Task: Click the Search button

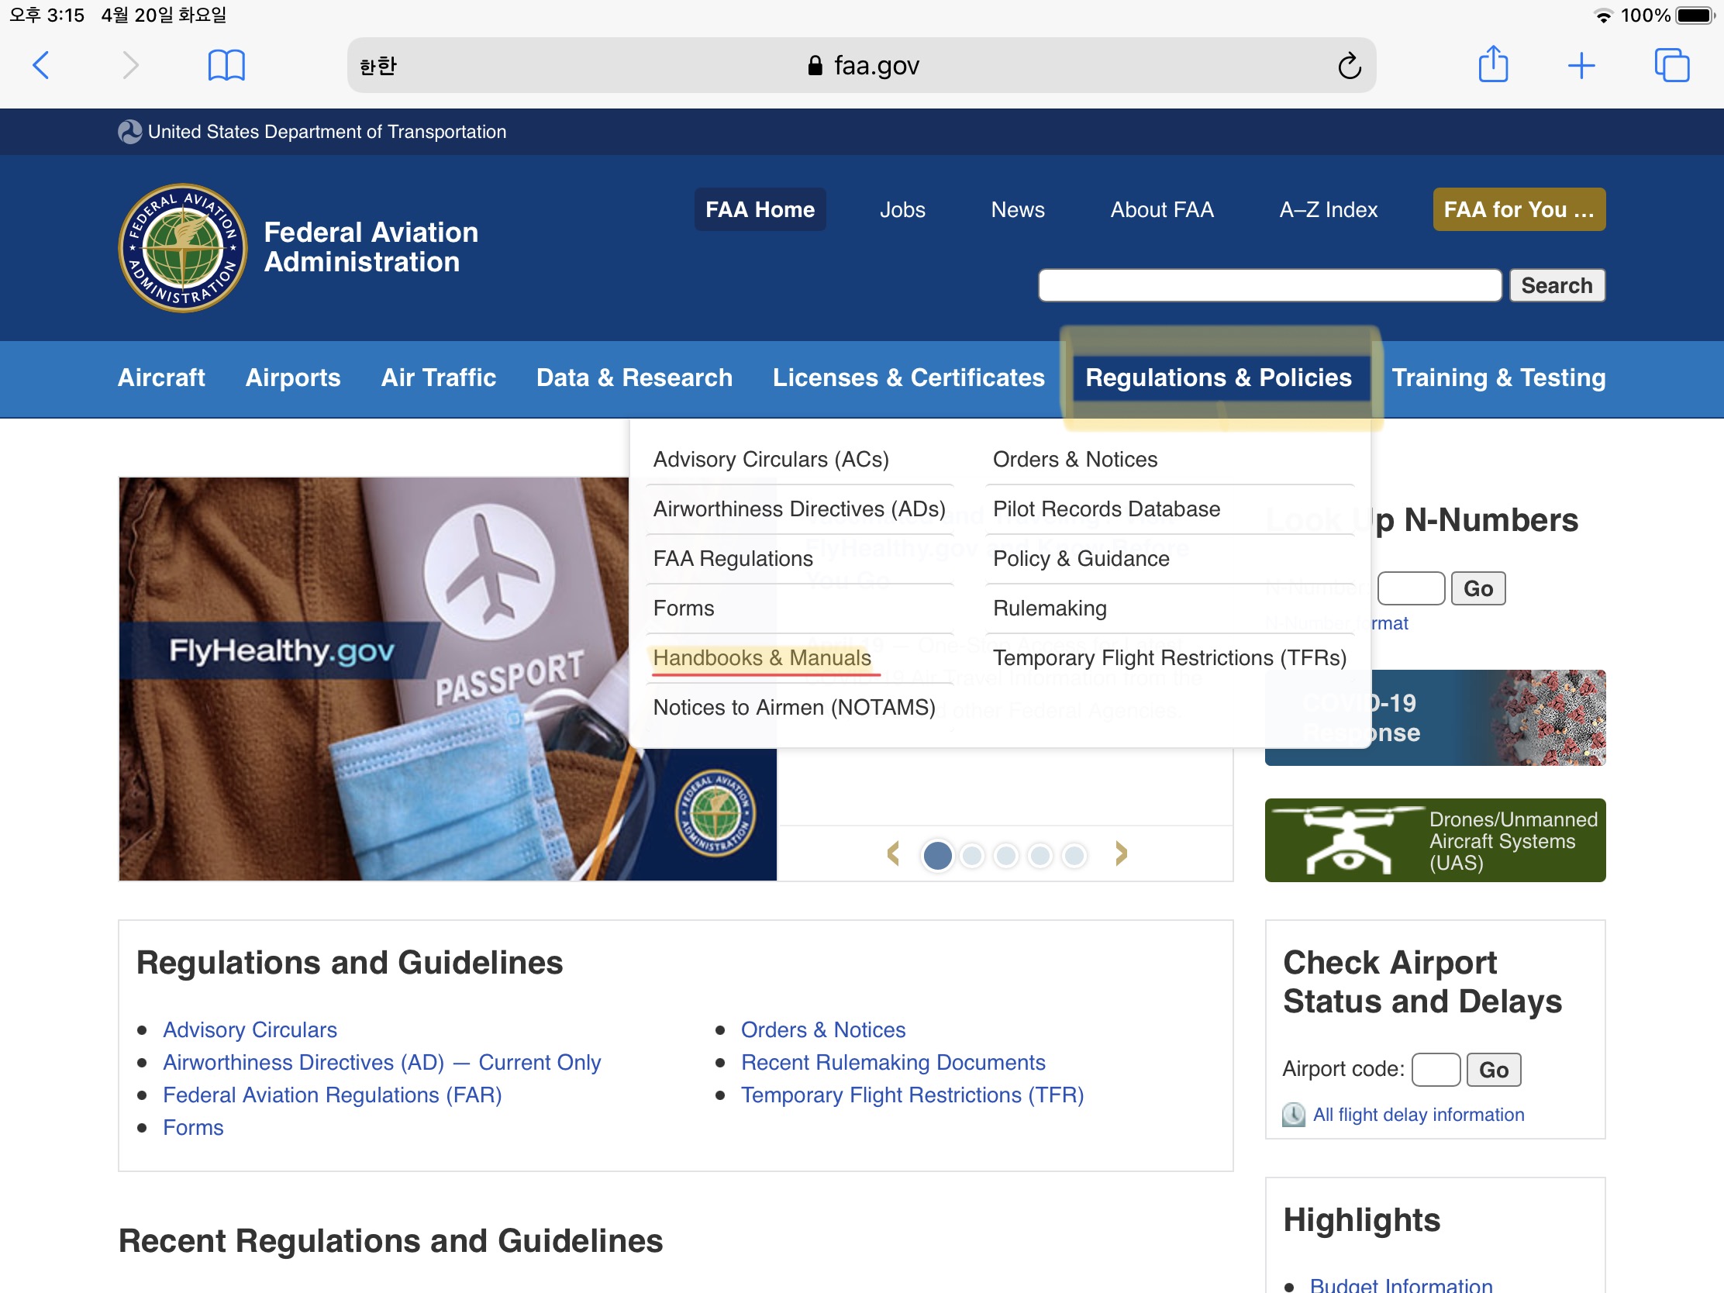Action: click(x=1557, y=285)
